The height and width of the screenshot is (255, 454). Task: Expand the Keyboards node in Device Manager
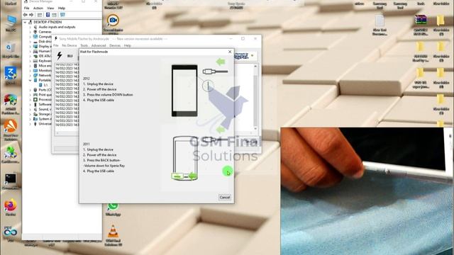click(30, 61)
